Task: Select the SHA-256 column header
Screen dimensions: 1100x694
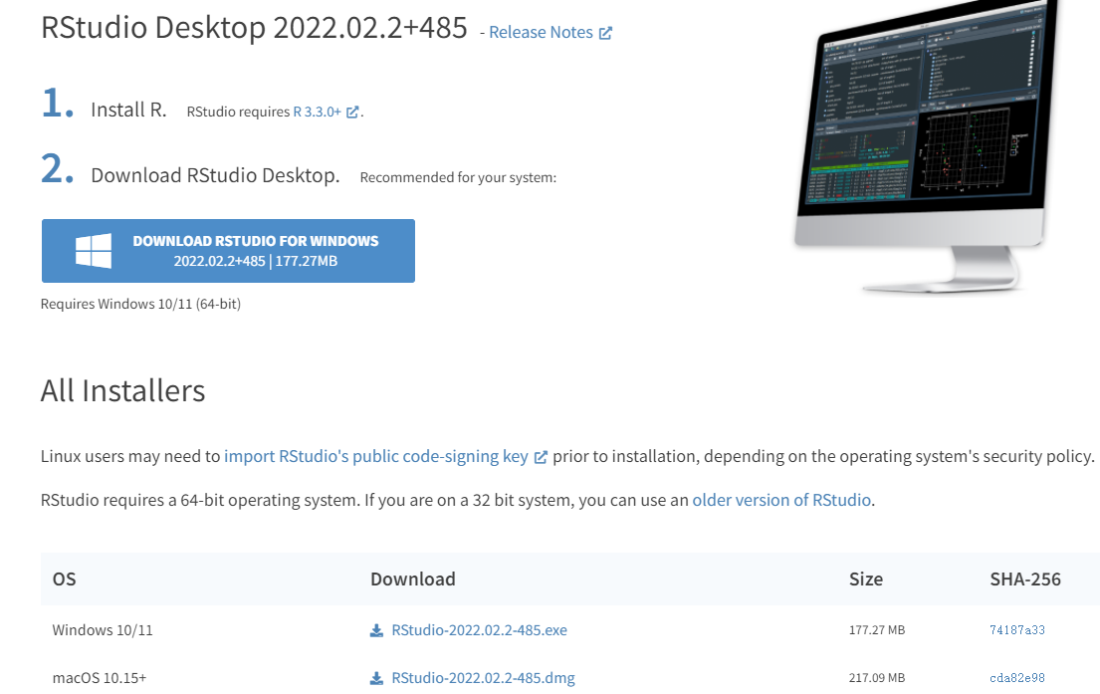Action: pos(1025,578)
